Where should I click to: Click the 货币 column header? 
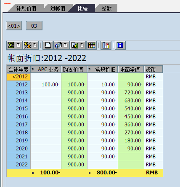tap(154, 69)
